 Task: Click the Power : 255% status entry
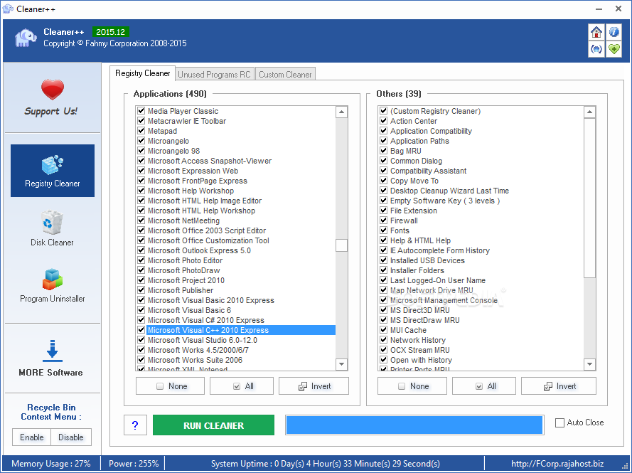[x=134, y=464]
